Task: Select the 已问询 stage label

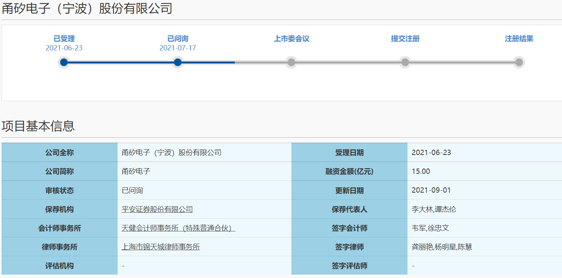Action: pos(178,39)
